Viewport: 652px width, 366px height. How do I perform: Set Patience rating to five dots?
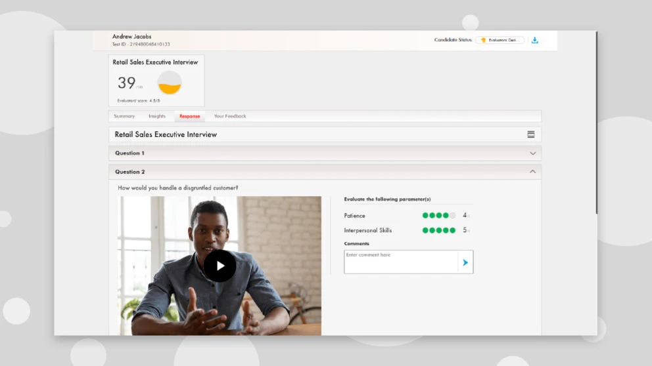pos(452,215)
